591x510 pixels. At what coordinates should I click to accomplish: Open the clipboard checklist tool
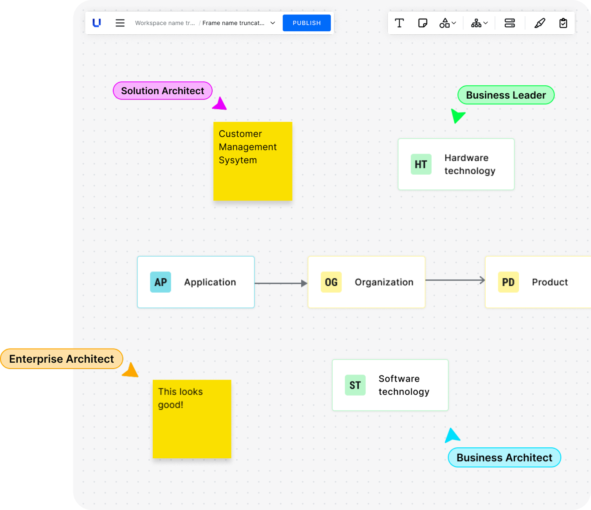(x=563, y=23)
